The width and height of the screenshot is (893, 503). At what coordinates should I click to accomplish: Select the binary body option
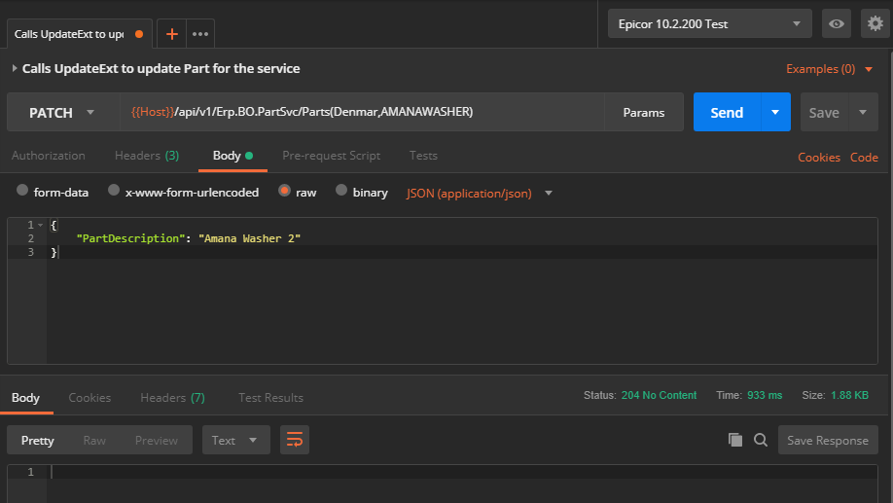pyautogui.click(x=341, y=192)
